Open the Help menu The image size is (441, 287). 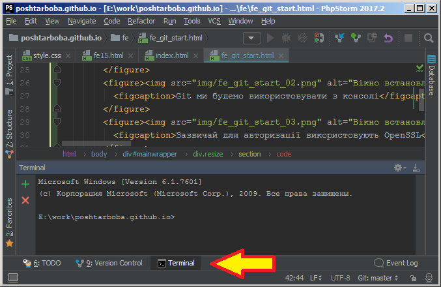point(268,21)
